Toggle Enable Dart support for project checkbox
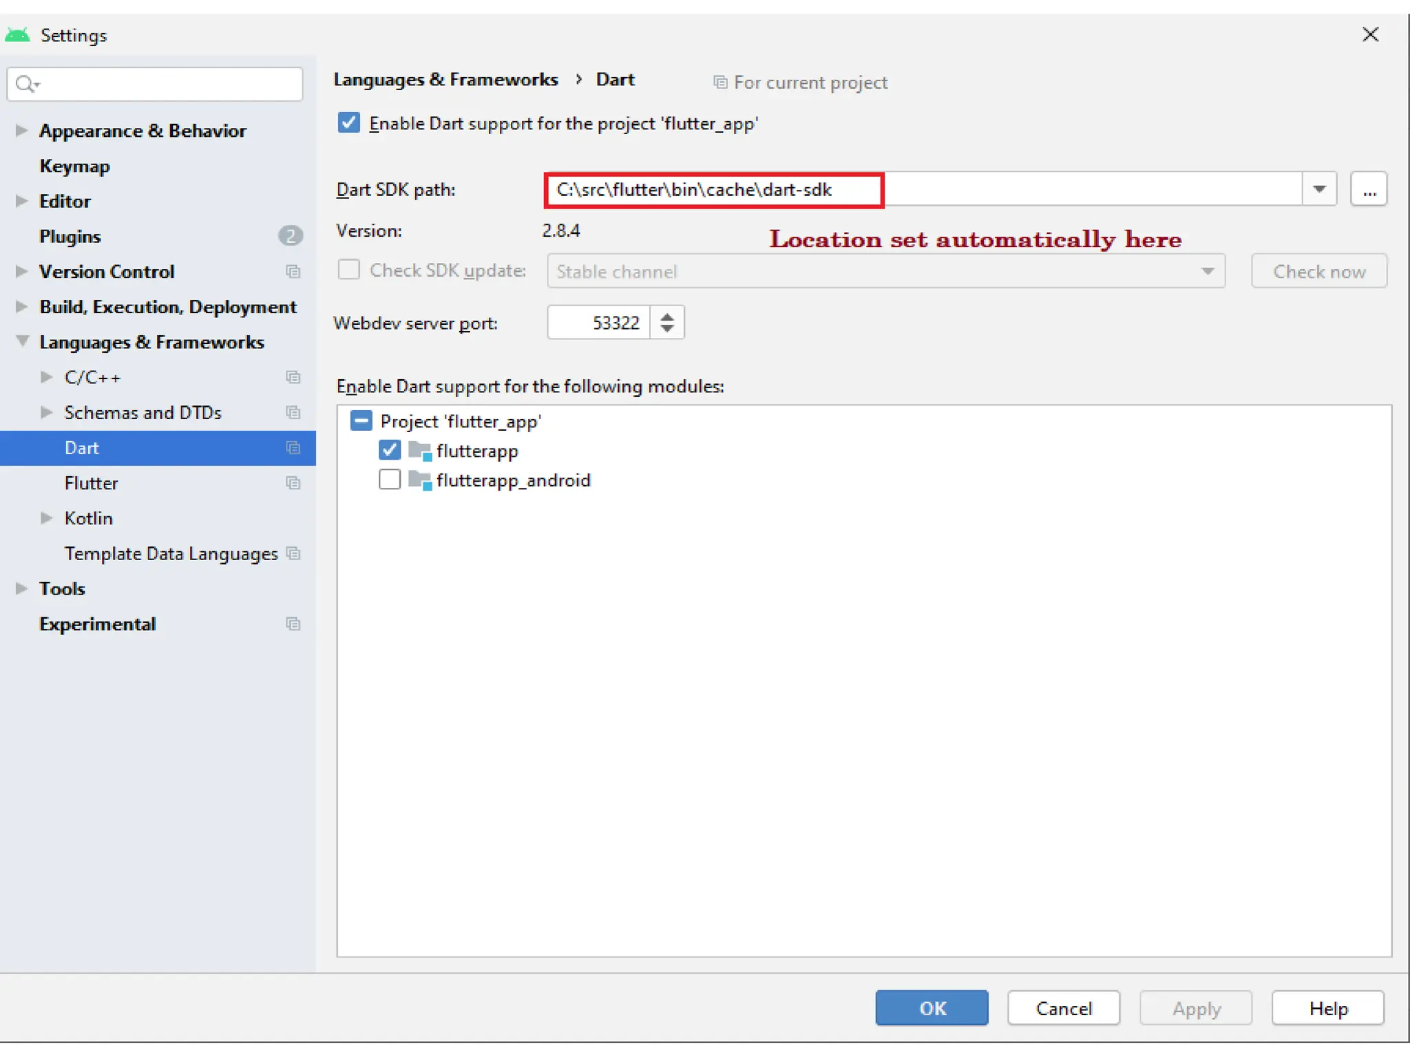The height and width of the screenshot is (1057, 1410). (x=349, y=123)
